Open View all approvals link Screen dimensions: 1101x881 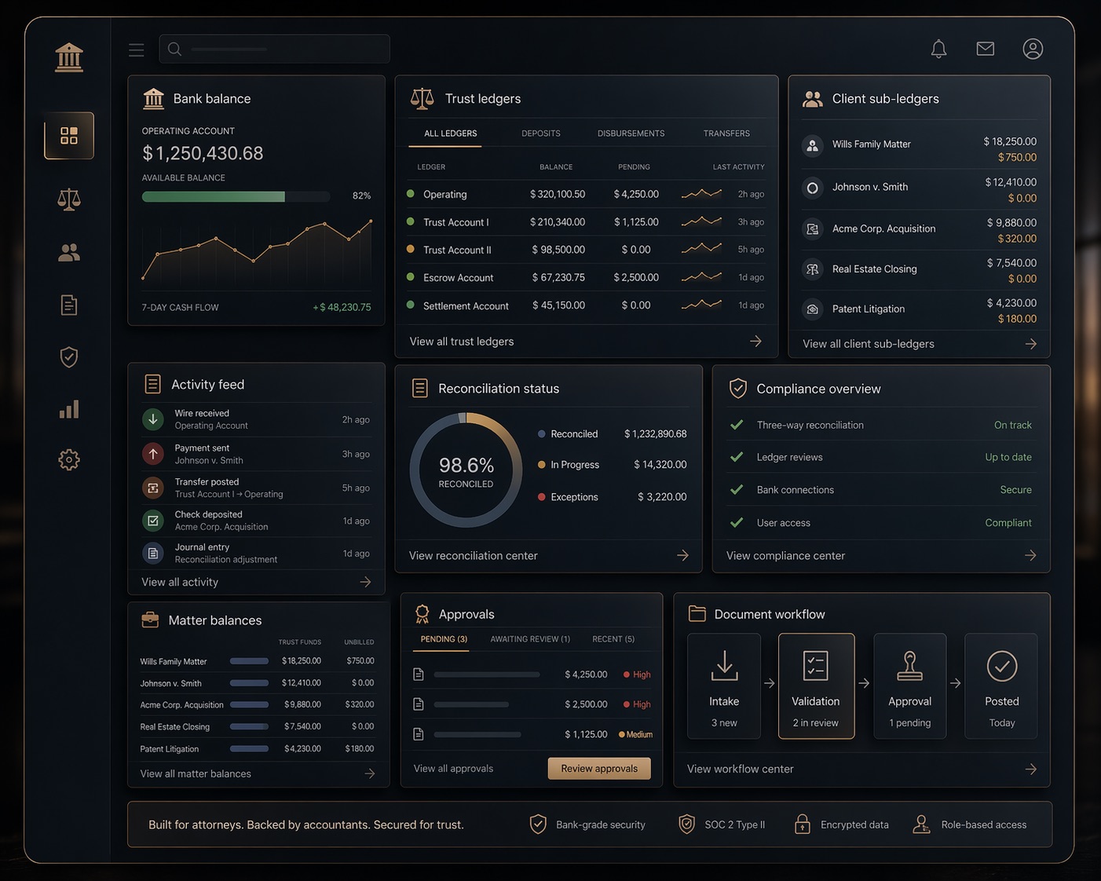pos(453,769)
